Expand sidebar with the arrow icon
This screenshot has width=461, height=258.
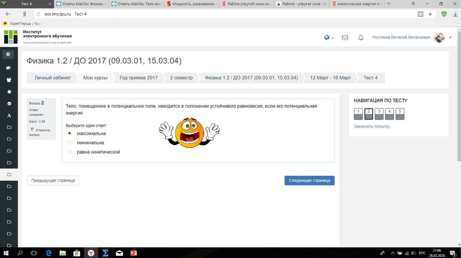(8, 54)
